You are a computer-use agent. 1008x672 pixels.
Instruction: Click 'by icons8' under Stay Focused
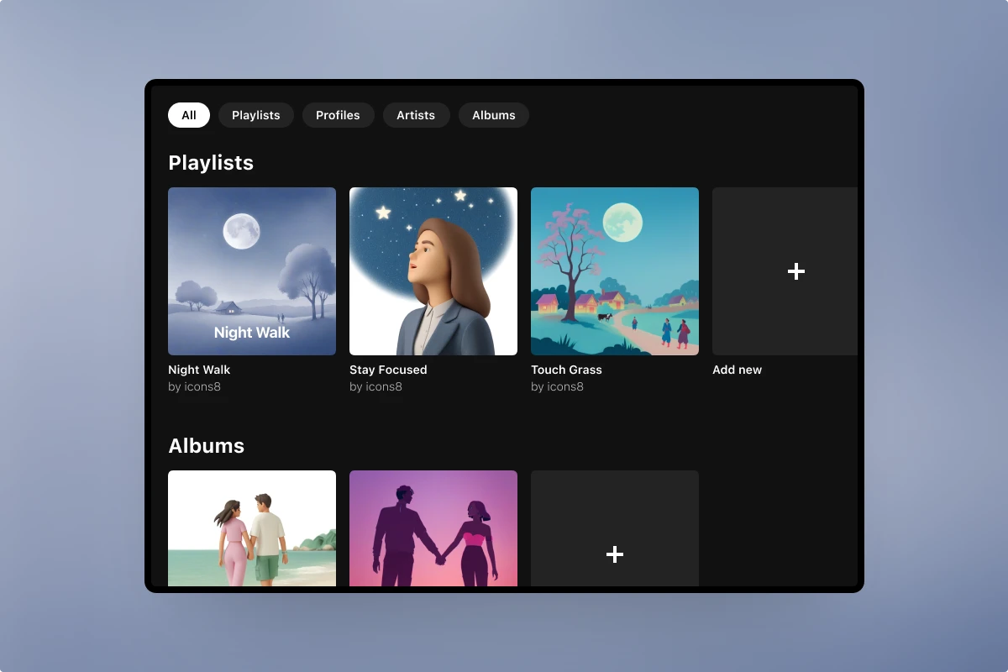coord(375,387)
